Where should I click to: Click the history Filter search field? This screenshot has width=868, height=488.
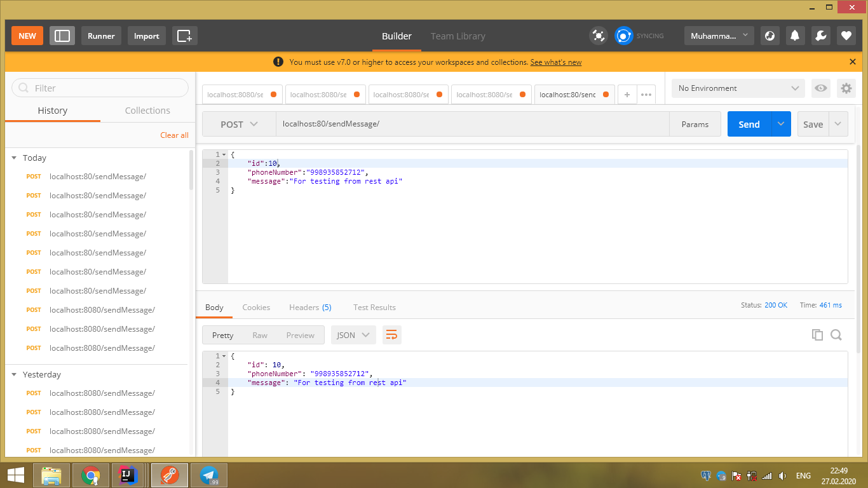[100, 88]
